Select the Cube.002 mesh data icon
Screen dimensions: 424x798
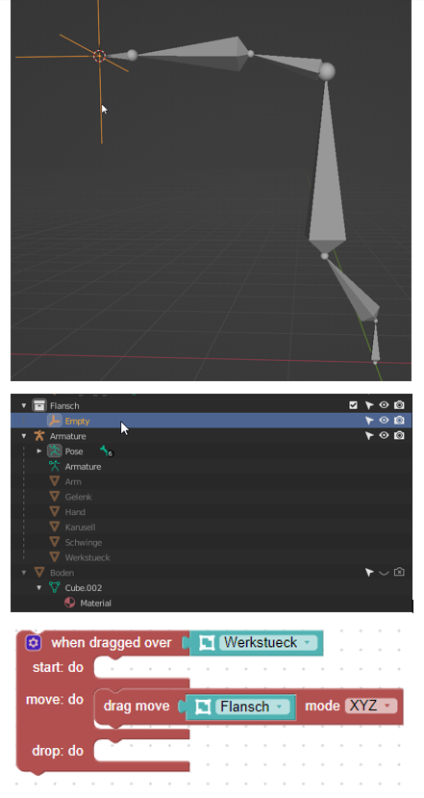tap(55, 588)
